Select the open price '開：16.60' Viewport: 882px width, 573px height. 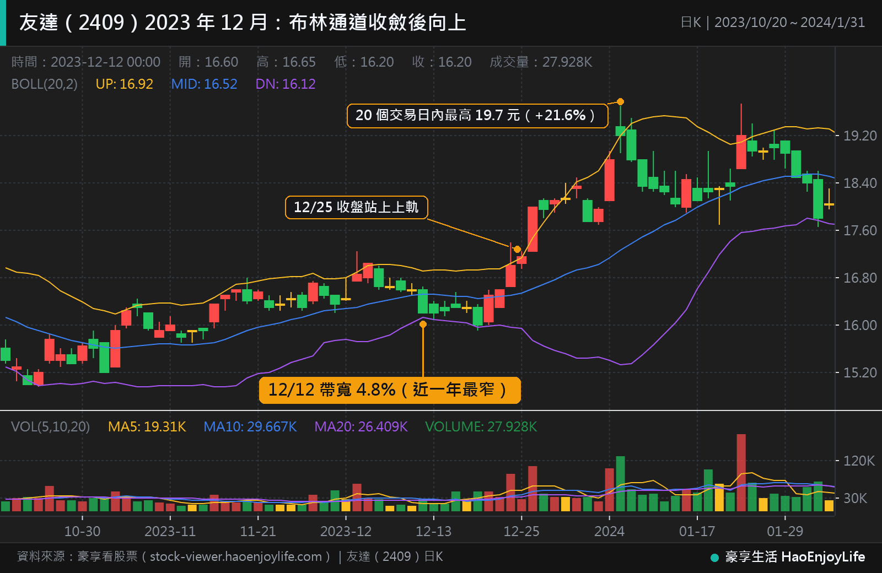[x=208, y=62]
